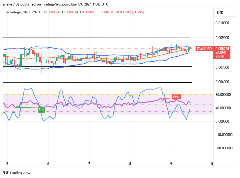Screen dimensions: 240x178
Task: Click the 16:25 countdown timer
Action: pyautogui.click(x=220, y=57)
